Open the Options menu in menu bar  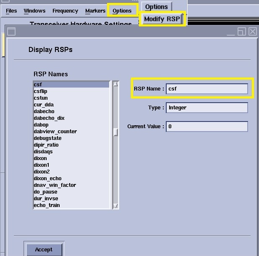point(122,10)
